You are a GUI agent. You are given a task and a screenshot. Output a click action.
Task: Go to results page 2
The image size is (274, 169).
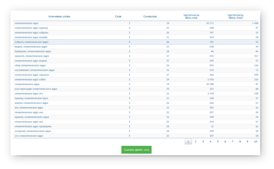[195, 142]
